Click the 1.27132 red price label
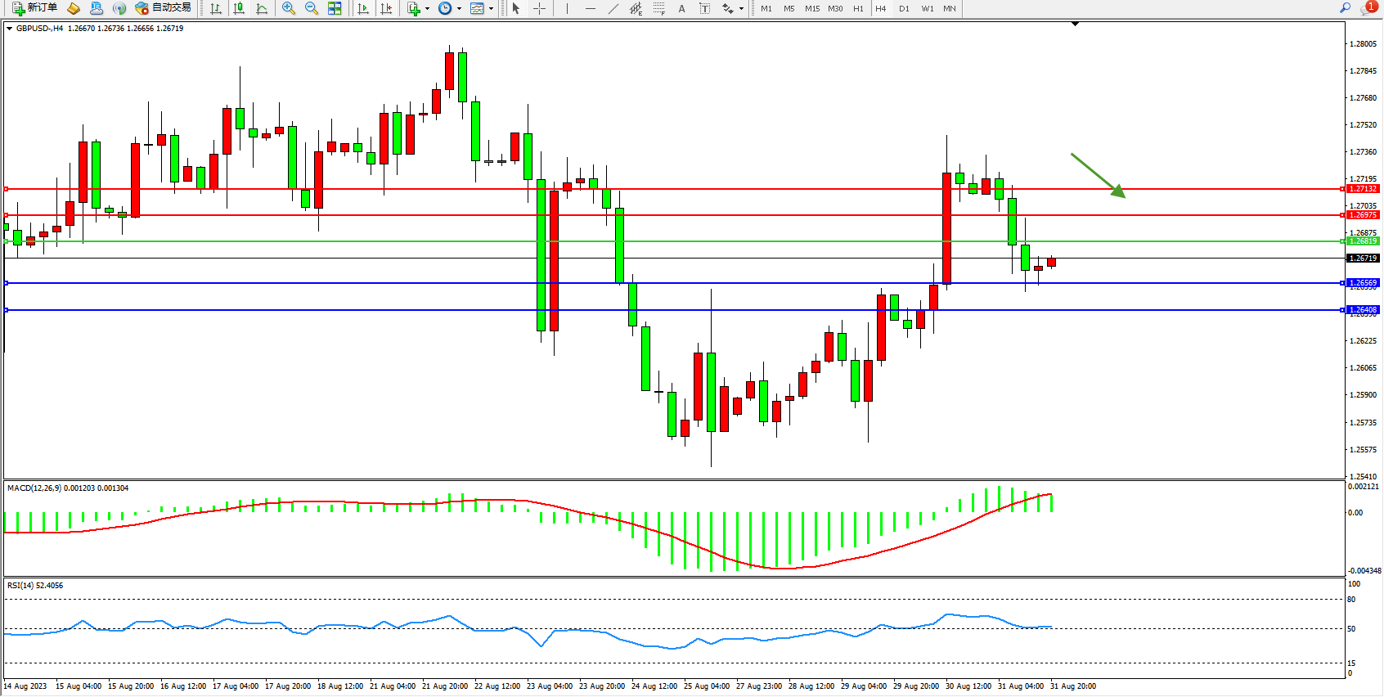Viewport: 1384px width, 697px height. 1363,189
